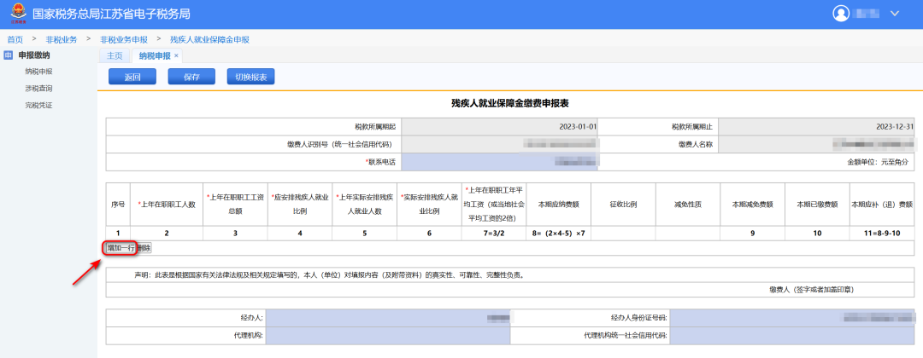This screenshot has height=358, width=923.
Task: Click the 本期应纳费额 column header
Action: pyautogui.click(x=559, y=205)
